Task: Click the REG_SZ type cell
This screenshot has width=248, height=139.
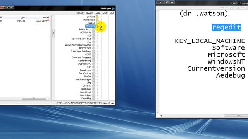Action: tap(21, 21)
